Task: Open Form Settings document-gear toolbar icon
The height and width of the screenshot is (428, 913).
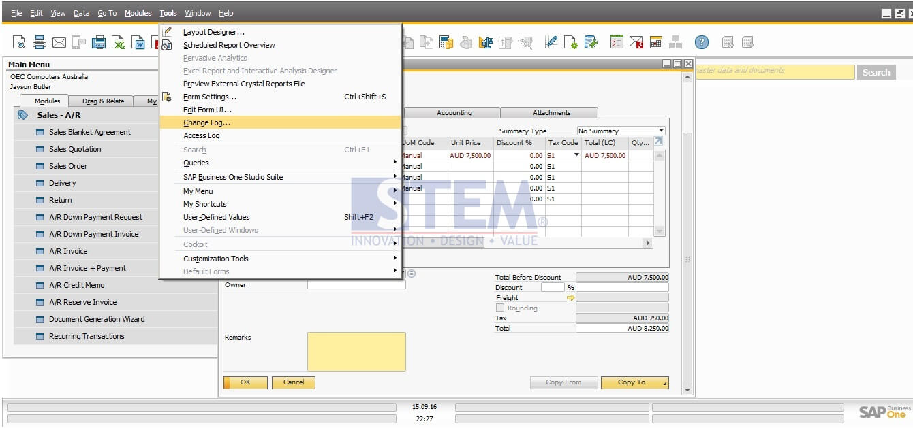Action: [571, 42]
